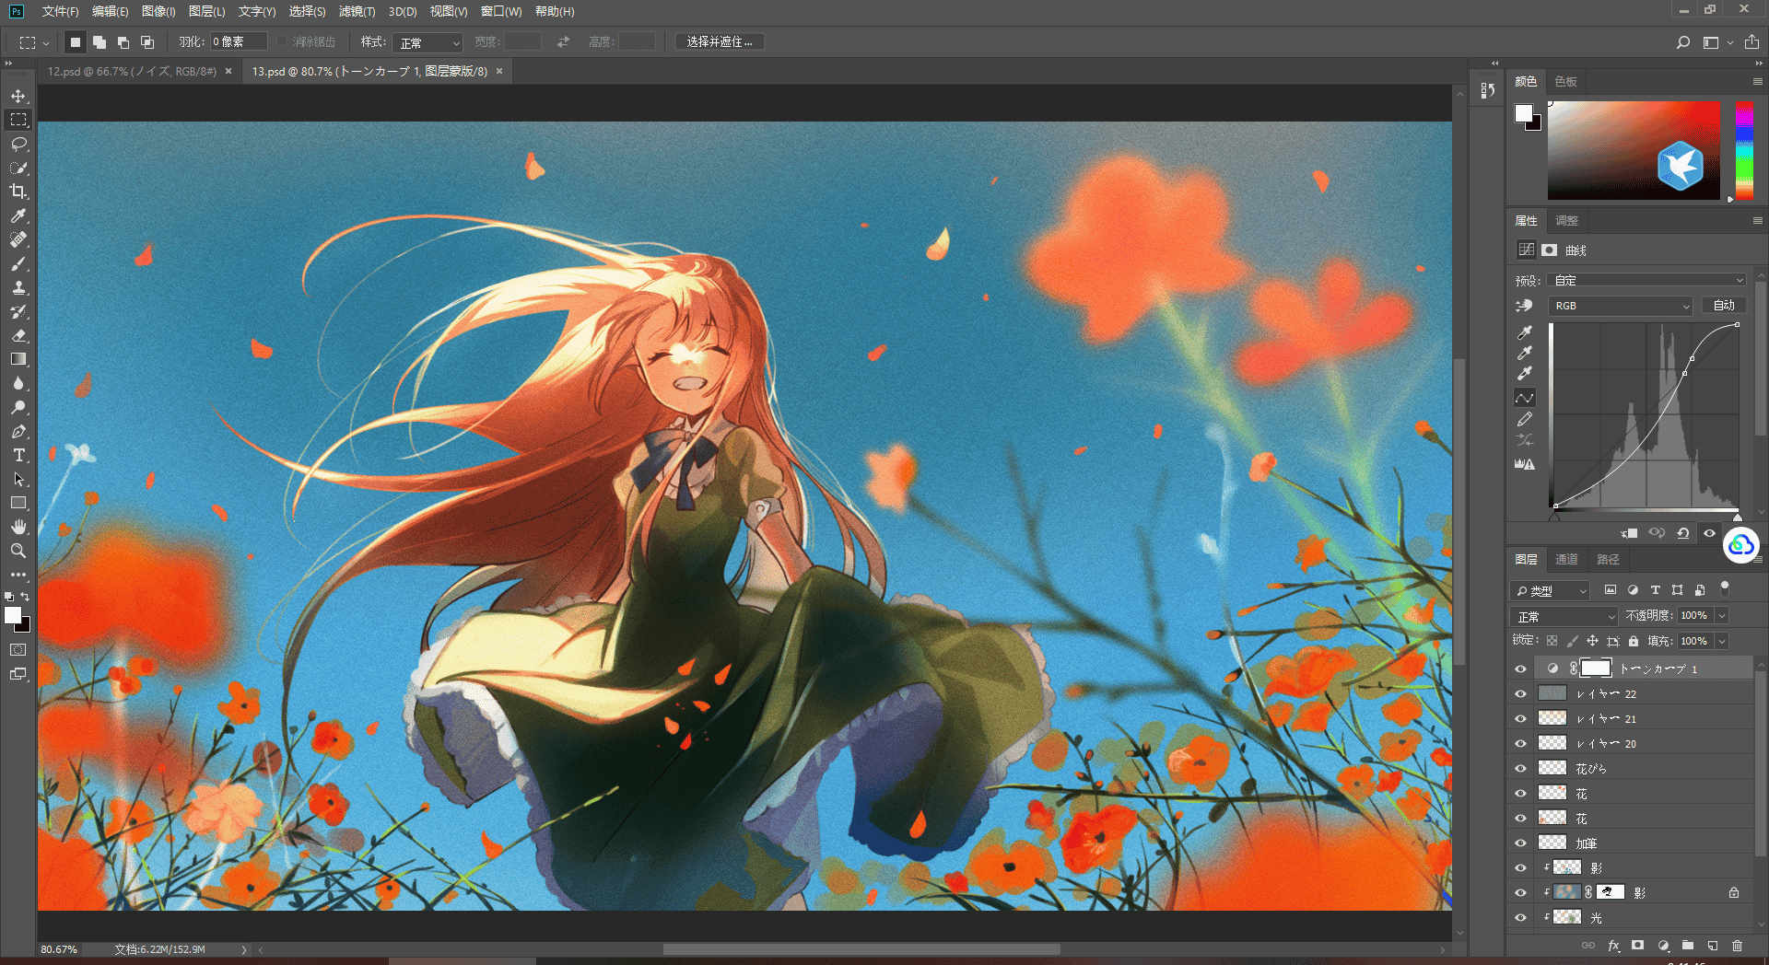The height and width of the screenshot is (965, 1769).
Task: Select the Lasso tool
Action: 18,144
